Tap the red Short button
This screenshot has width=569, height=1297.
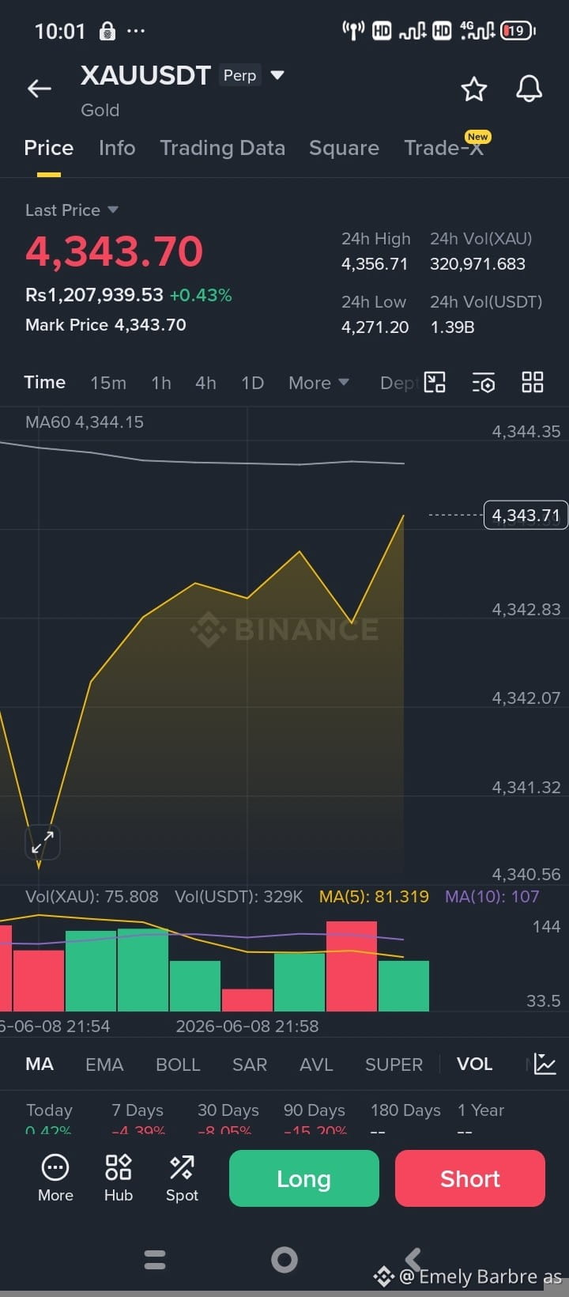pos(470,1178)
